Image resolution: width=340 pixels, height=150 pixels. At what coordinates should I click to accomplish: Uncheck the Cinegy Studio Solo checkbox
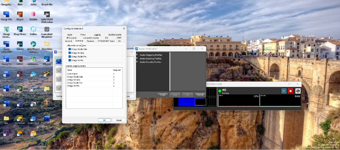coord(70,49)
